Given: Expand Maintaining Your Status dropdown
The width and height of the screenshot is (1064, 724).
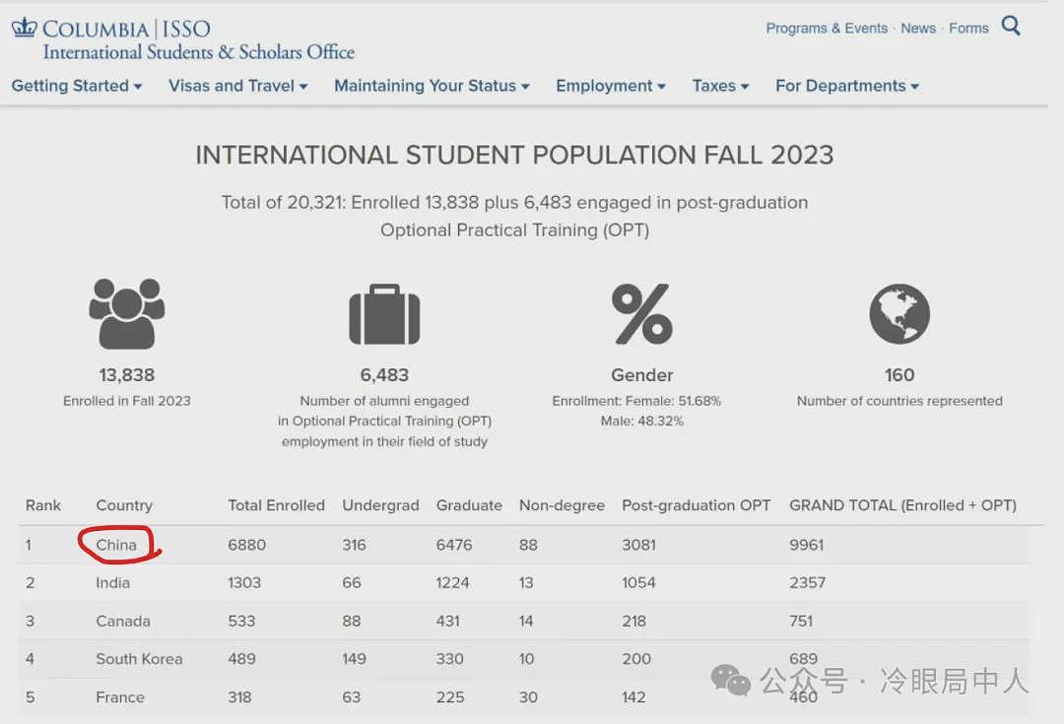Looking at the screenshot, I should [432, 86].
